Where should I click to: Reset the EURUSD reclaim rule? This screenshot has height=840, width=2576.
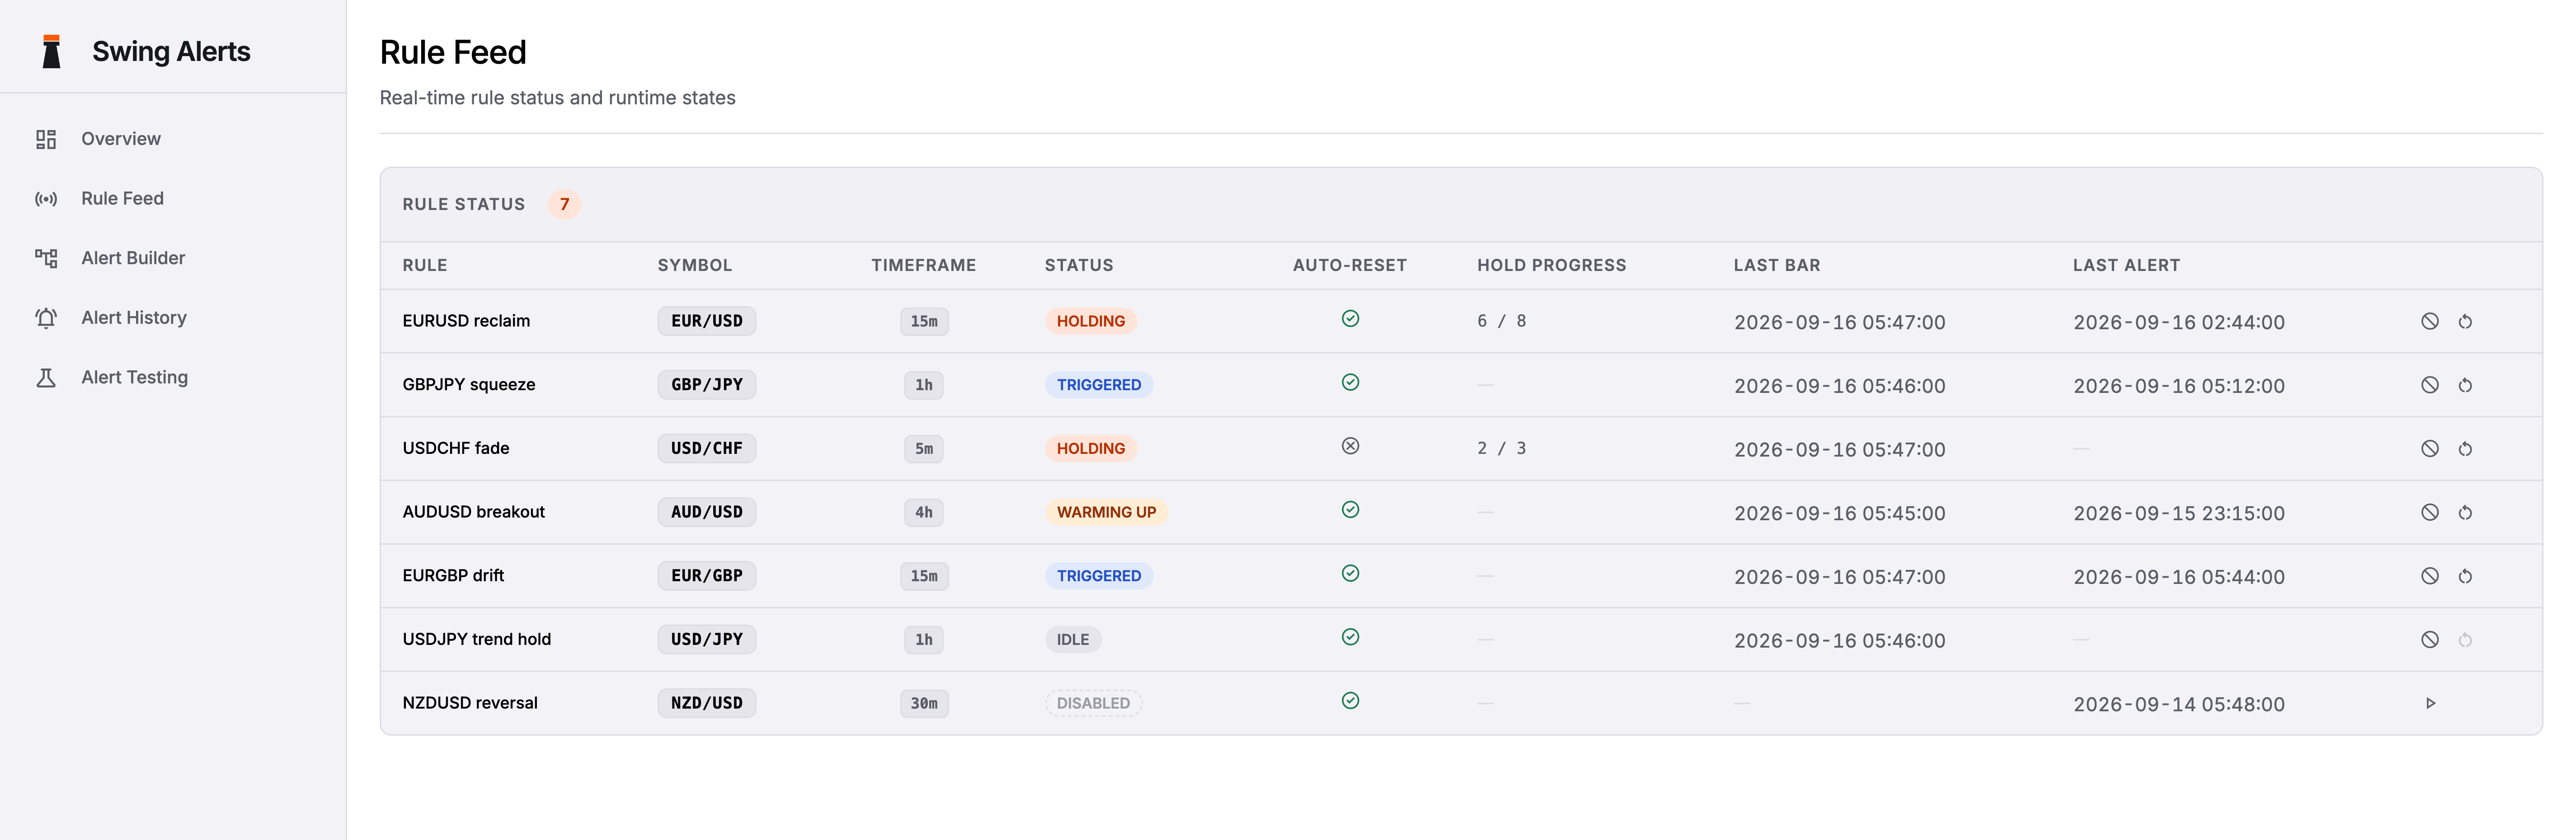[2465, 322]
